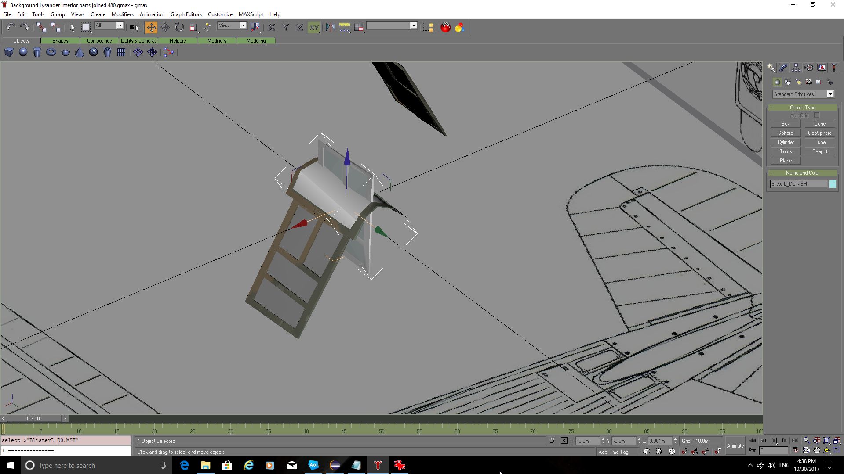Activate the Pan viewport hand tool

click(x=817, y=450)
